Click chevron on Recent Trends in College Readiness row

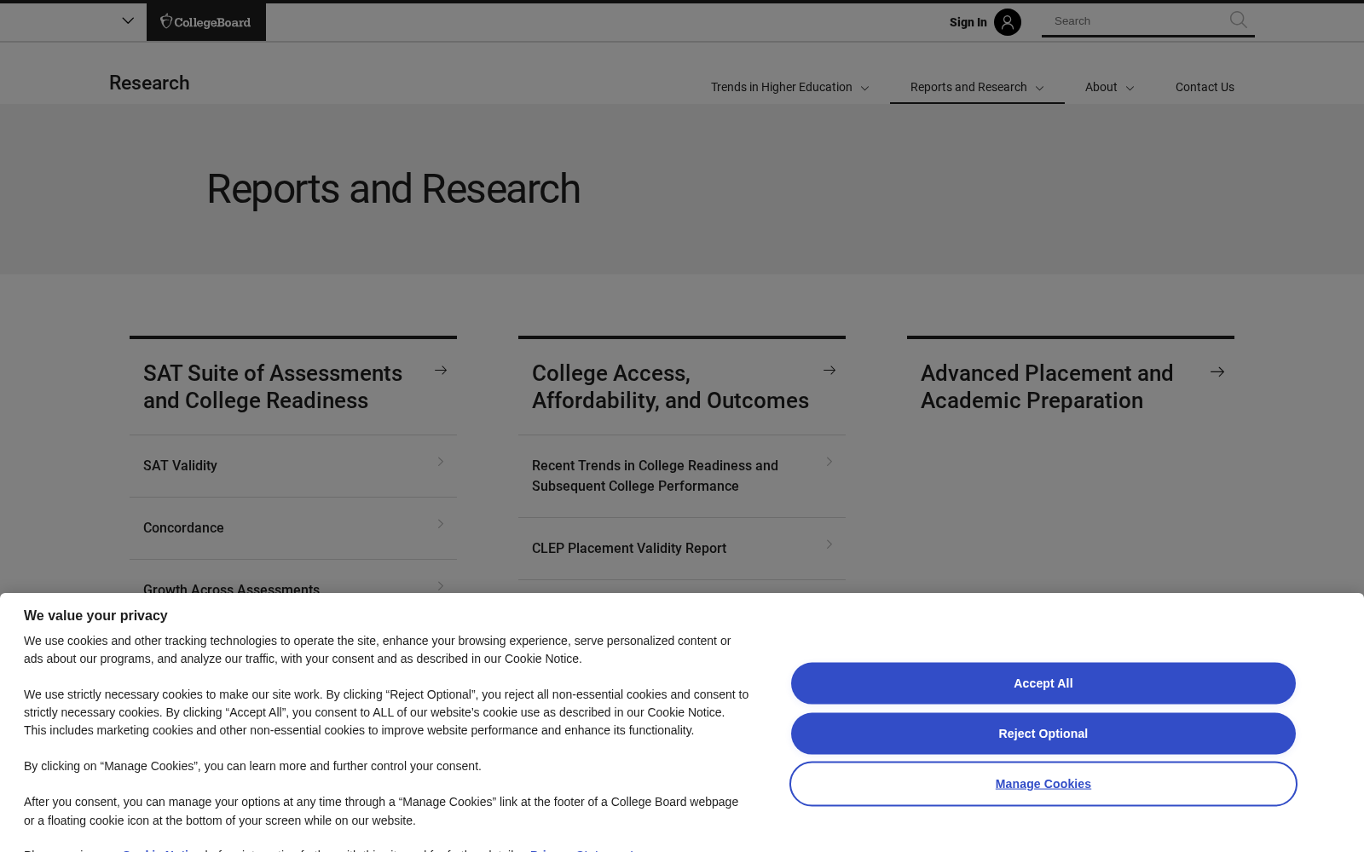pos(829,462)
